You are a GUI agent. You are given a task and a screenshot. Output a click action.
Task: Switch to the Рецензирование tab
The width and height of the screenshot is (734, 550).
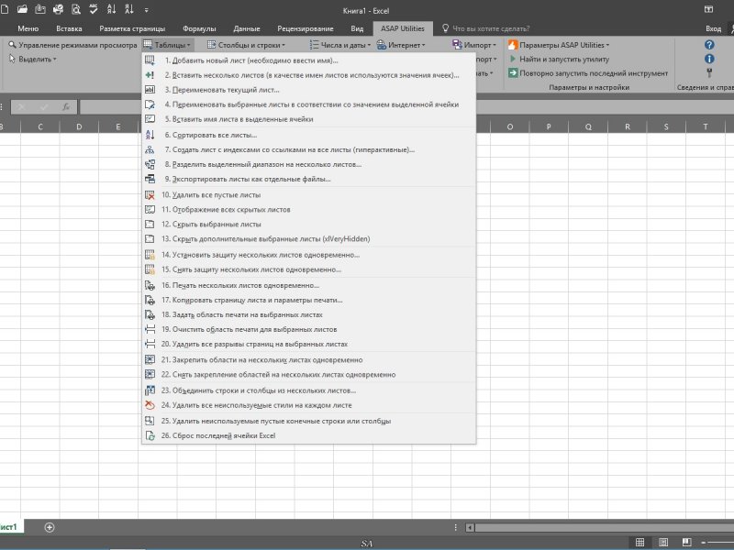(x=306, y=28)
